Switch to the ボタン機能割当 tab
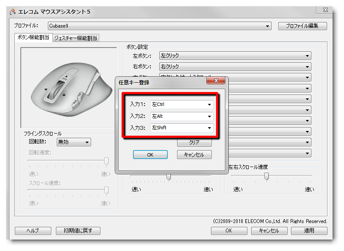Viewport: 344px width, 251px height. pos(33,38)
